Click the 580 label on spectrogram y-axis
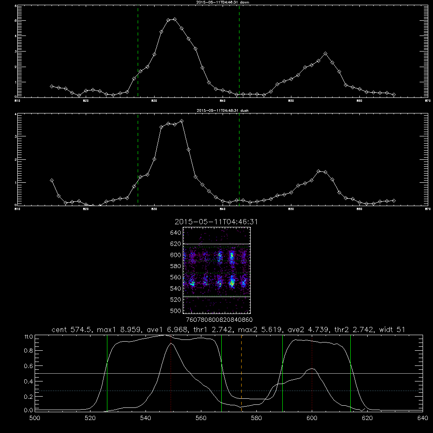This screenshot has height=433, width=433. point(176,266)
